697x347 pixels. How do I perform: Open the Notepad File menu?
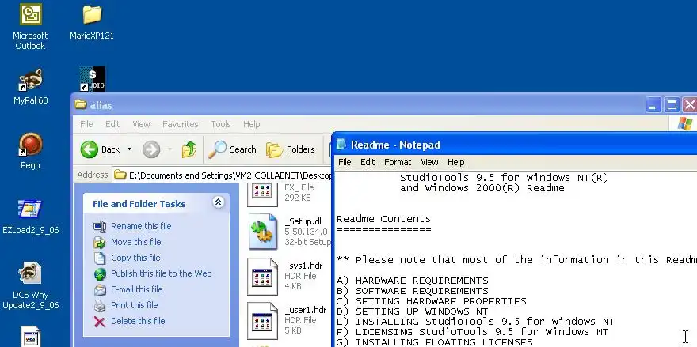(x=345, y=162)
